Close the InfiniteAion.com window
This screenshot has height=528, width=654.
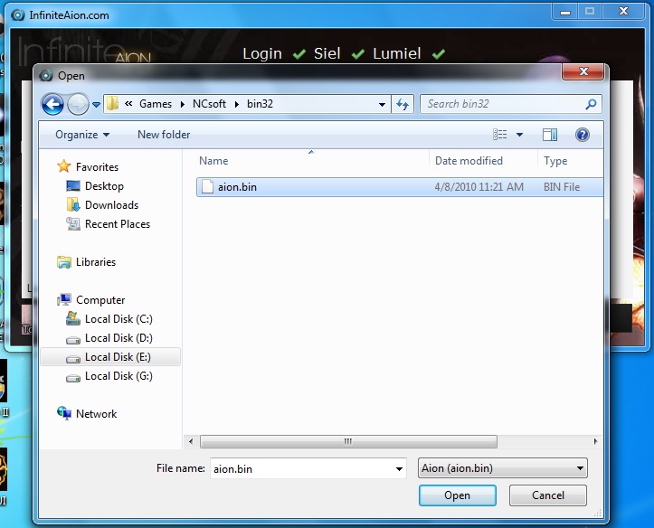(624, 12)
